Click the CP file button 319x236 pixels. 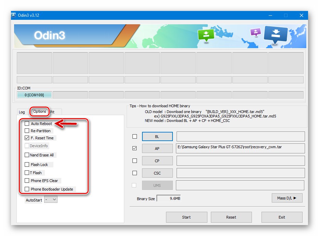click(x=157, y=161)
